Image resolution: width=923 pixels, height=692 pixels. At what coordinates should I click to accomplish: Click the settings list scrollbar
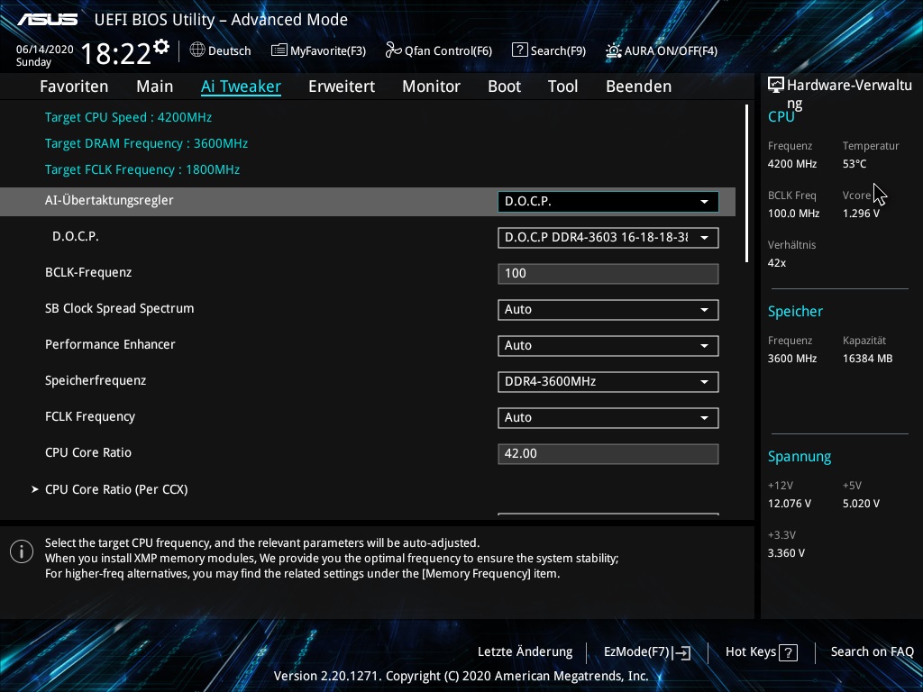click(x=746, y=184)
